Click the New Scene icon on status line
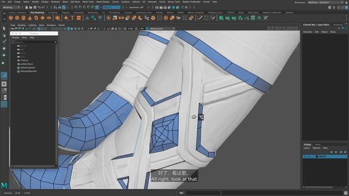 pyautogui.click(x=27, y=7)
